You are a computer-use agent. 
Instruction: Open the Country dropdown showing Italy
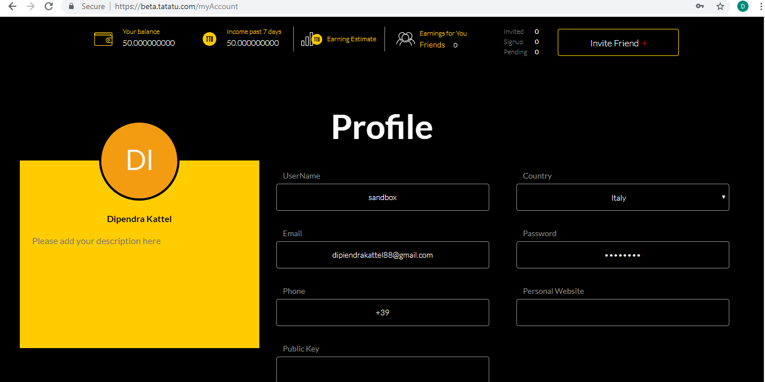coord(622,197)
